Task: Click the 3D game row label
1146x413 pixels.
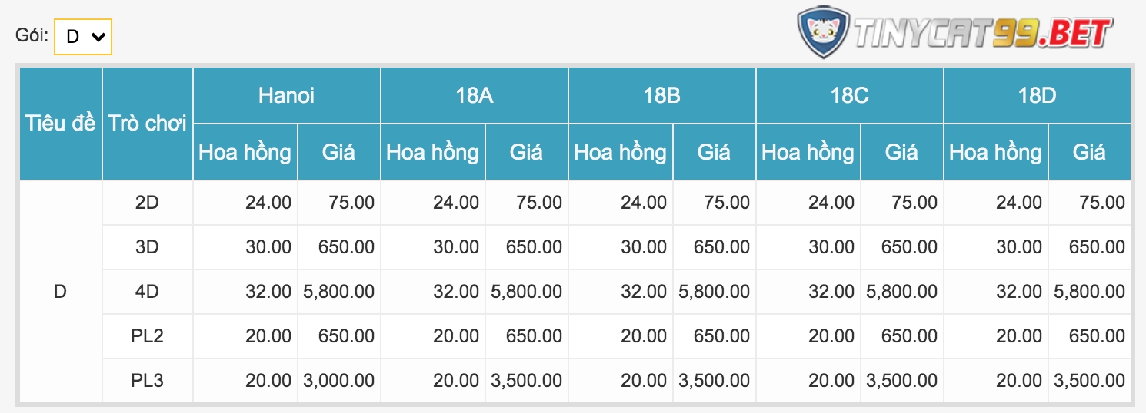Action: [147, 247]
